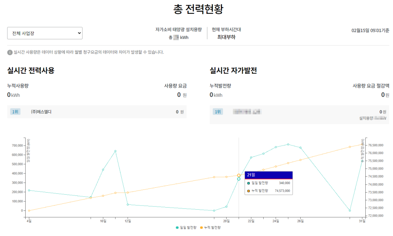Click the teal swatch in the tooltip's 일일 발전량 row
393x236 pixels.
[x=249, y=183]
